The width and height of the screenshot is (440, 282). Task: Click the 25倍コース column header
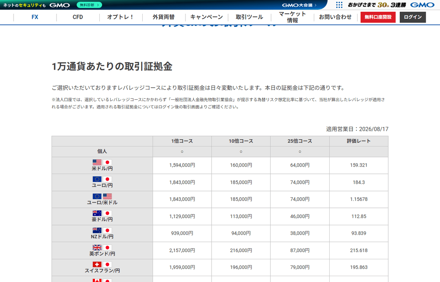point(300,141)
